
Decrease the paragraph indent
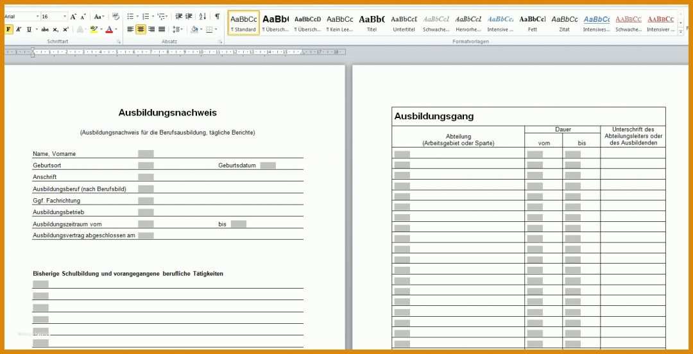click(x=178, y=17)
